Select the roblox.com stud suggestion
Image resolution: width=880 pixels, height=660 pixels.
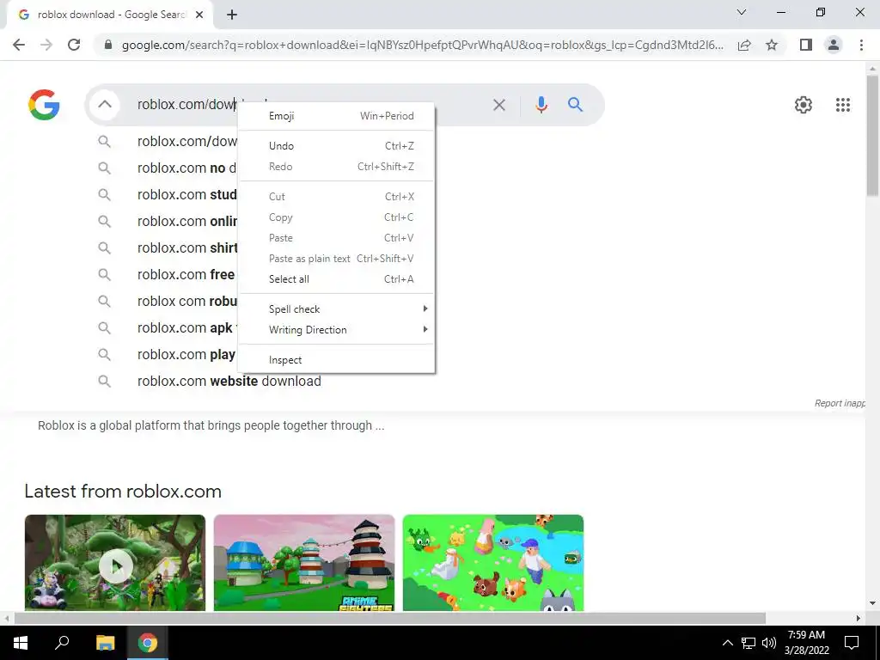pyautogui.click(x=187, y=195)
